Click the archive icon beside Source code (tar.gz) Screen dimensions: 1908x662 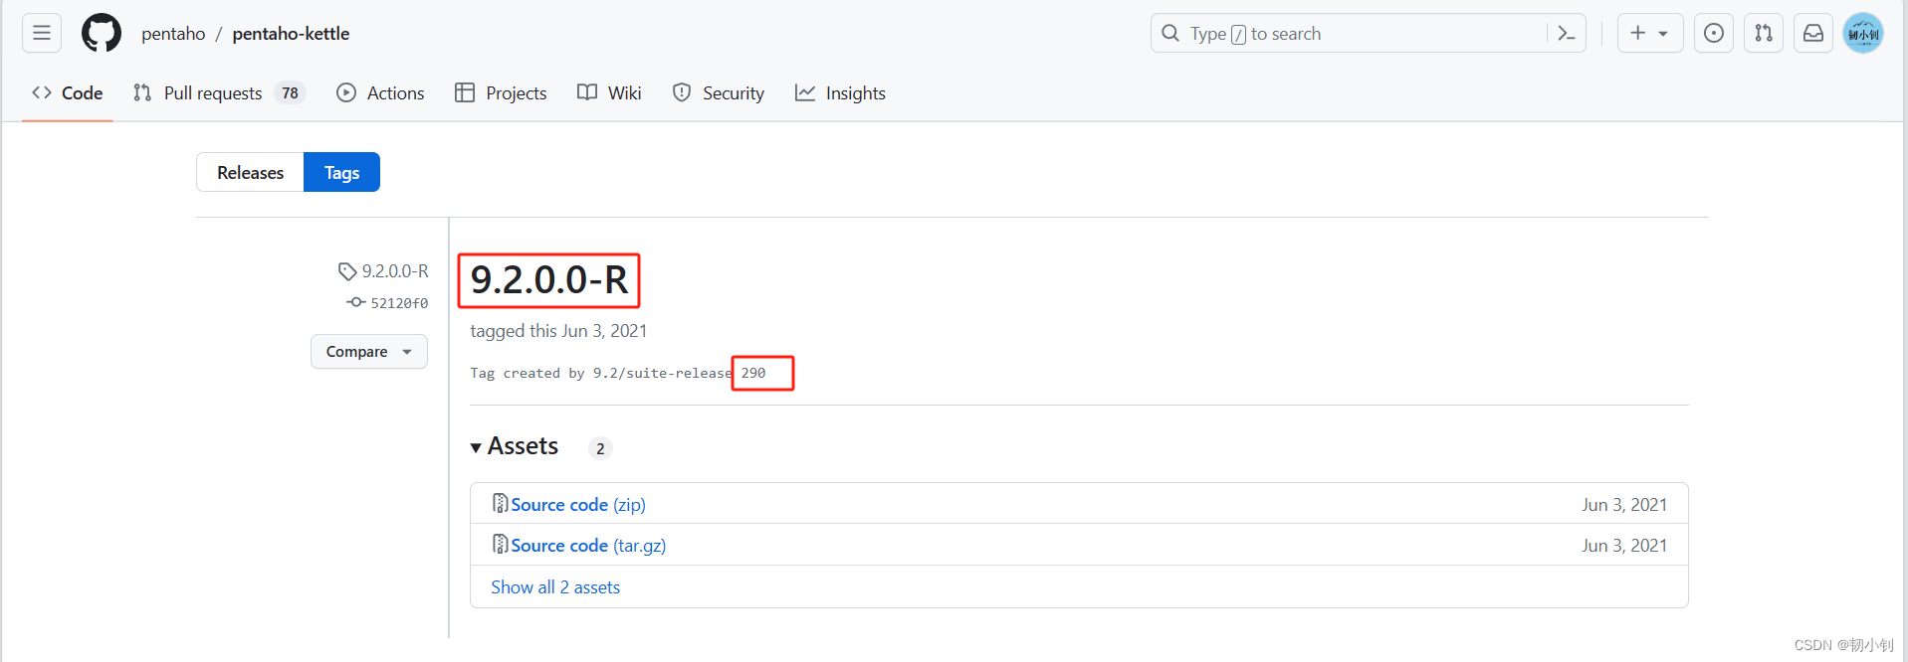(x=501, y=545)
